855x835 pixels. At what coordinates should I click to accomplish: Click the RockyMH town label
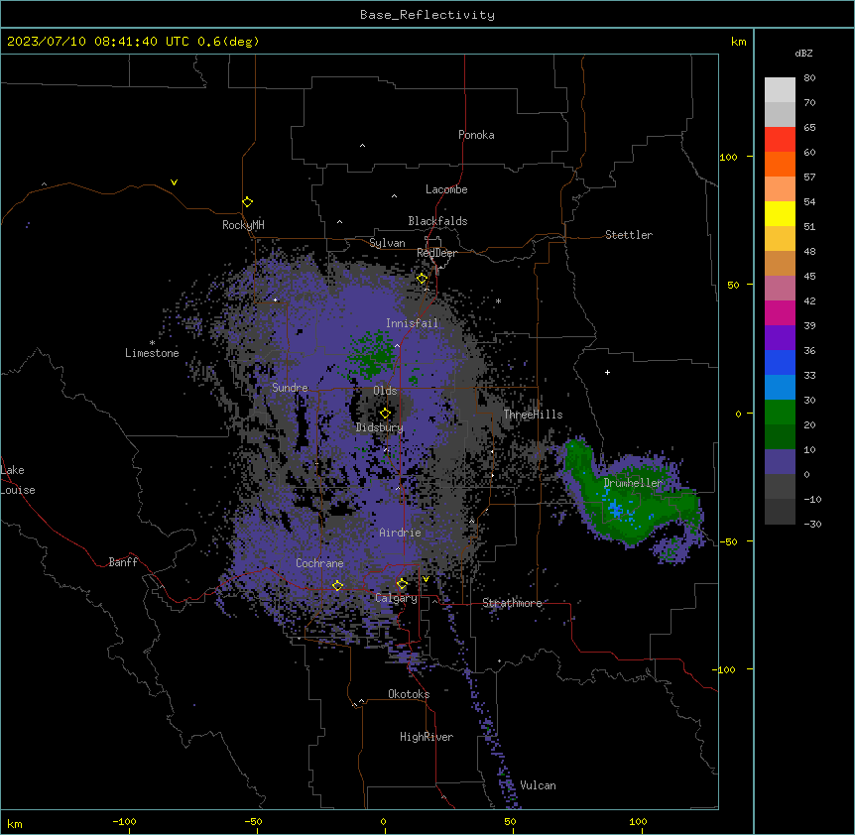[x=243, y=225]
